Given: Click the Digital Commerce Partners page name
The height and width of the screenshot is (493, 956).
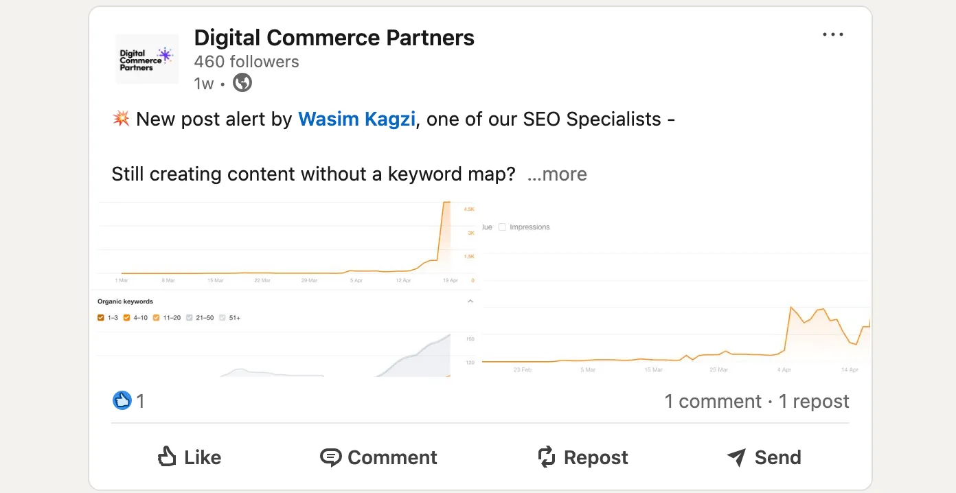Looking at the screenshot, I should coord(334,38).
